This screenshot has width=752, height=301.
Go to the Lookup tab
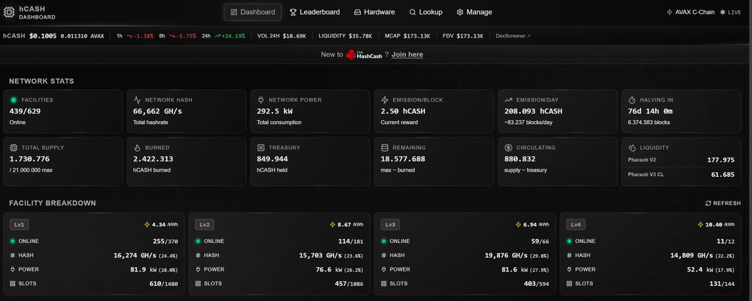pos(426,12)
